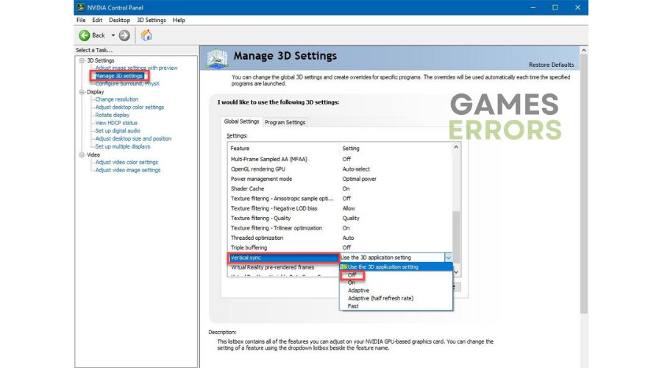This screenshot has height=368, width=662.
Task: Collapse the 3D Settings tree node
Action: pyautogui.click(x=82, y=60)
